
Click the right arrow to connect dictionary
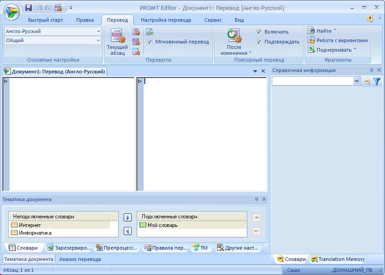(x=128, y=217)
